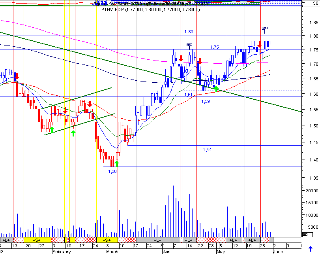The image size is (320, 254).
Task: Click the 'June' month label
Action: tap(278, 252)
